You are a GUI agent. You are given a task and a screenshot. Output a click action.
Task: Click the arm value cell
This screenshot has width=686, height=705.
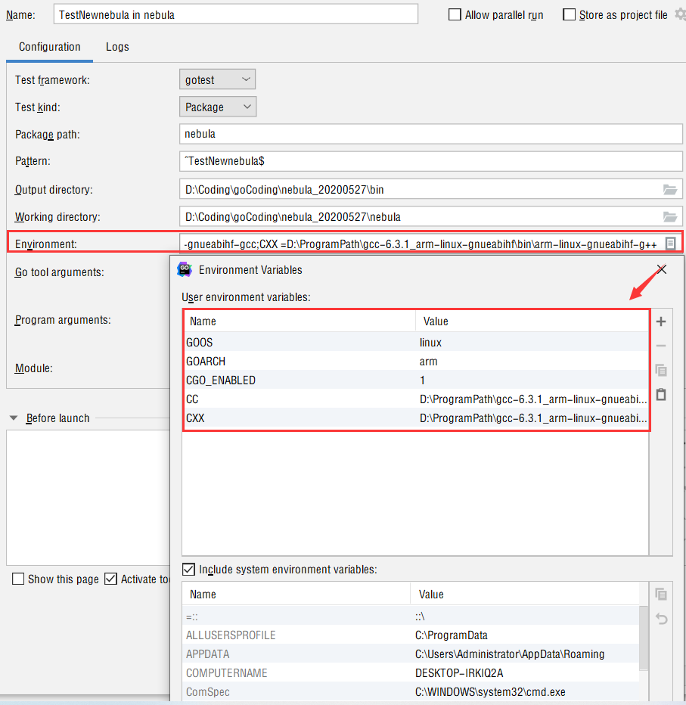pyautogui.click(x=532, y=361)
